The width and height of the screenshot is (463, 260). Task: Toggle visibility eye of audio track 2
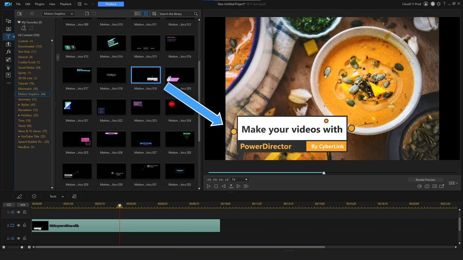point(18,238)
